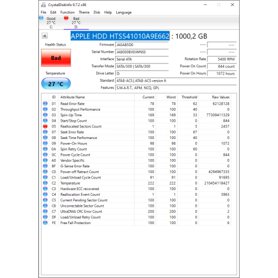Click the blue status icon for Reallocation Event Count
The image size is (278, 278).
(45, 195)
